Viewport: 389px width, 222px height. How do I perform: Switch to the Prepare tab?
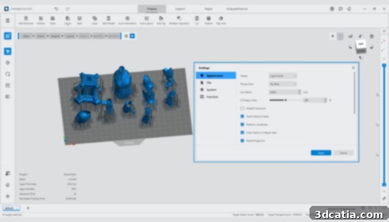pyautogui.click(x=152, y=9)
